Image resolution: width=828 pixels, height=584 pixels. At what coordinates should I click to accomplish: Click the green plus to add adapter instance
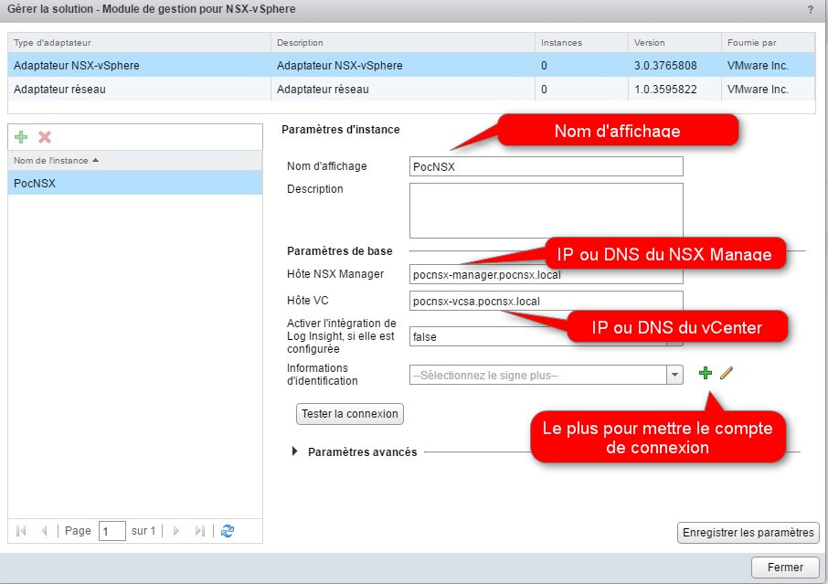click(x=22, y=137)
